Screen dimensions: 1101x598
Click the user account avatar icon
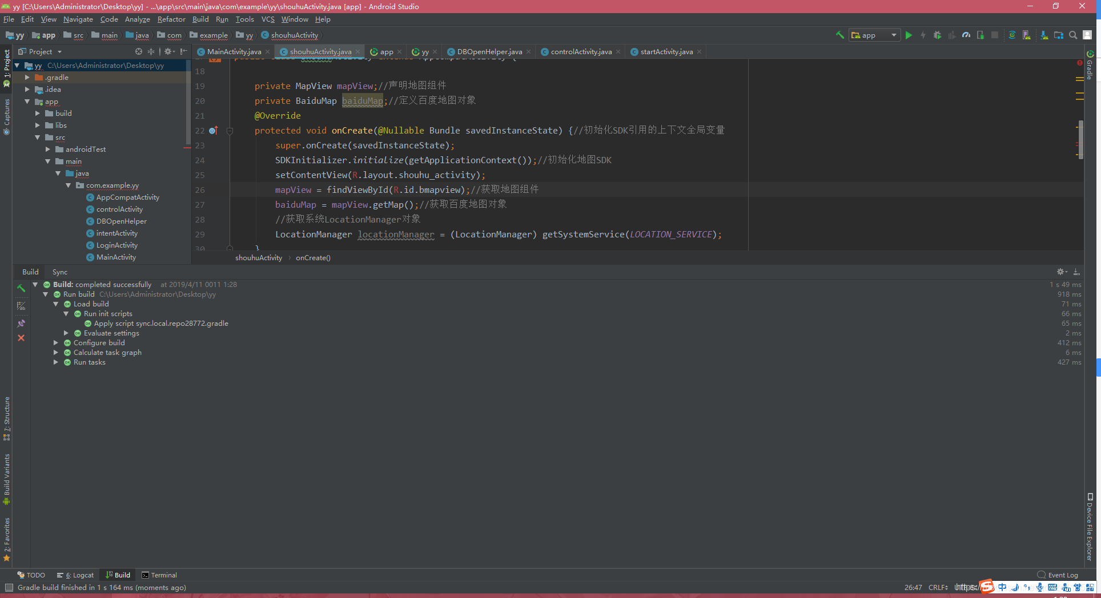1088,35
